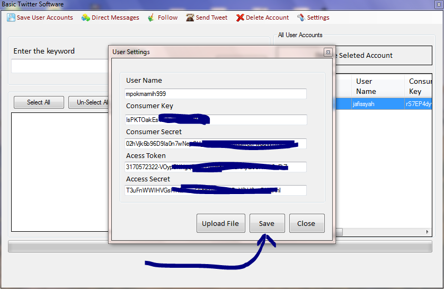The width and height of the screenshot is (444, 289).
Task: Click the rS7EP4dy consumer key cell
Action: click(418, 104)
